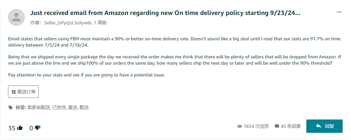This screenshot has height=140, width=351.
Task: Click the 配送订单 category button
Action: 23,92
